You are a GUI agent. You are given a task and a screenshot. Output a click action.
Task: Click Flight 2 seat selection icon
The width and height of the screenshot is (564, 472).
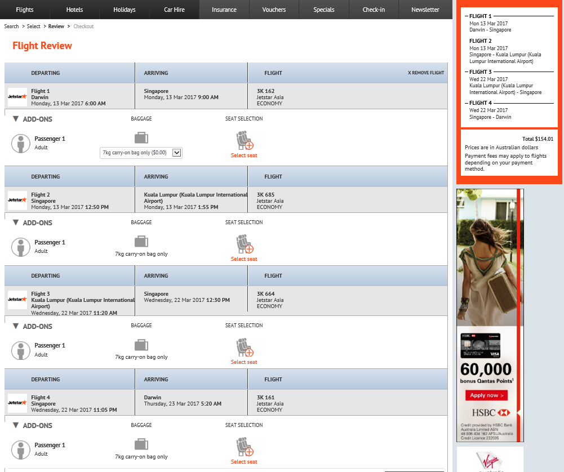(245, 244)
